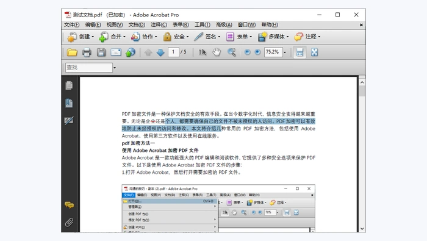Save the document via floppy icon
The width and height of the screenshot is (427, 241).
[101, 52]
